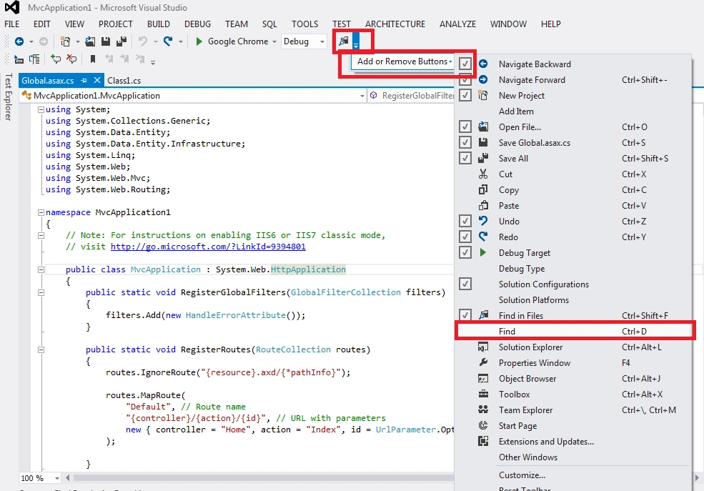The height and width of the screenshot is (491, 704).
Task: Click the Navigate Backward toolbar arrow
Action: point(19,41)
